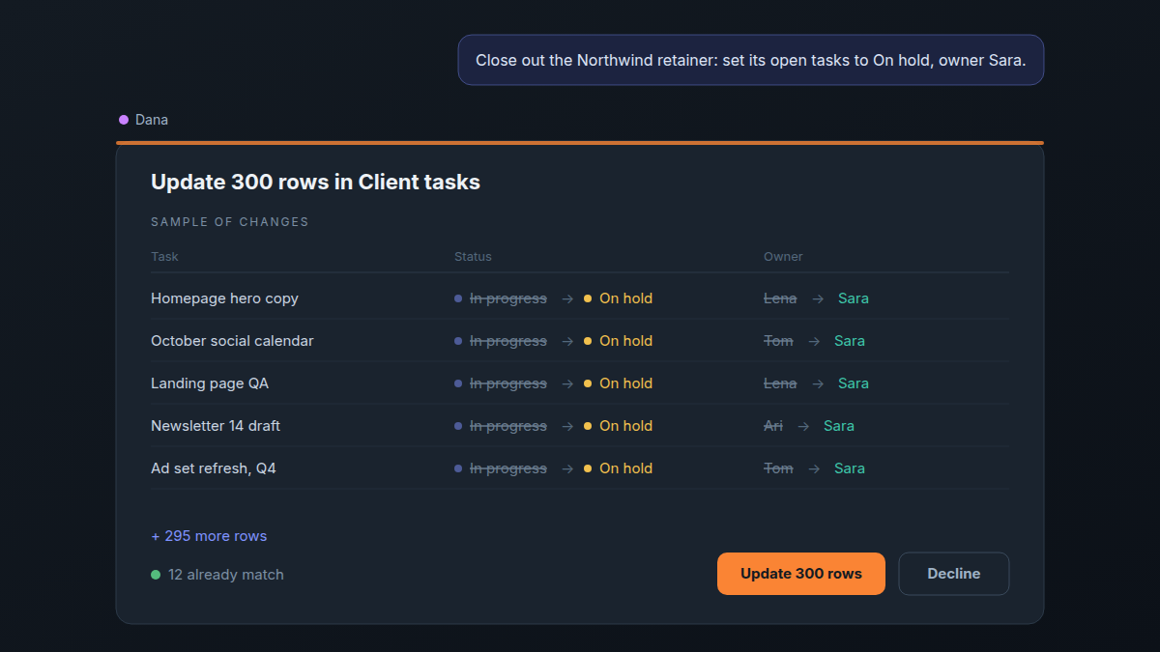Click new owner Sara in Newsletter 14 draft row
Screen dimensions: 1160x652
click(x=839, y=426)
